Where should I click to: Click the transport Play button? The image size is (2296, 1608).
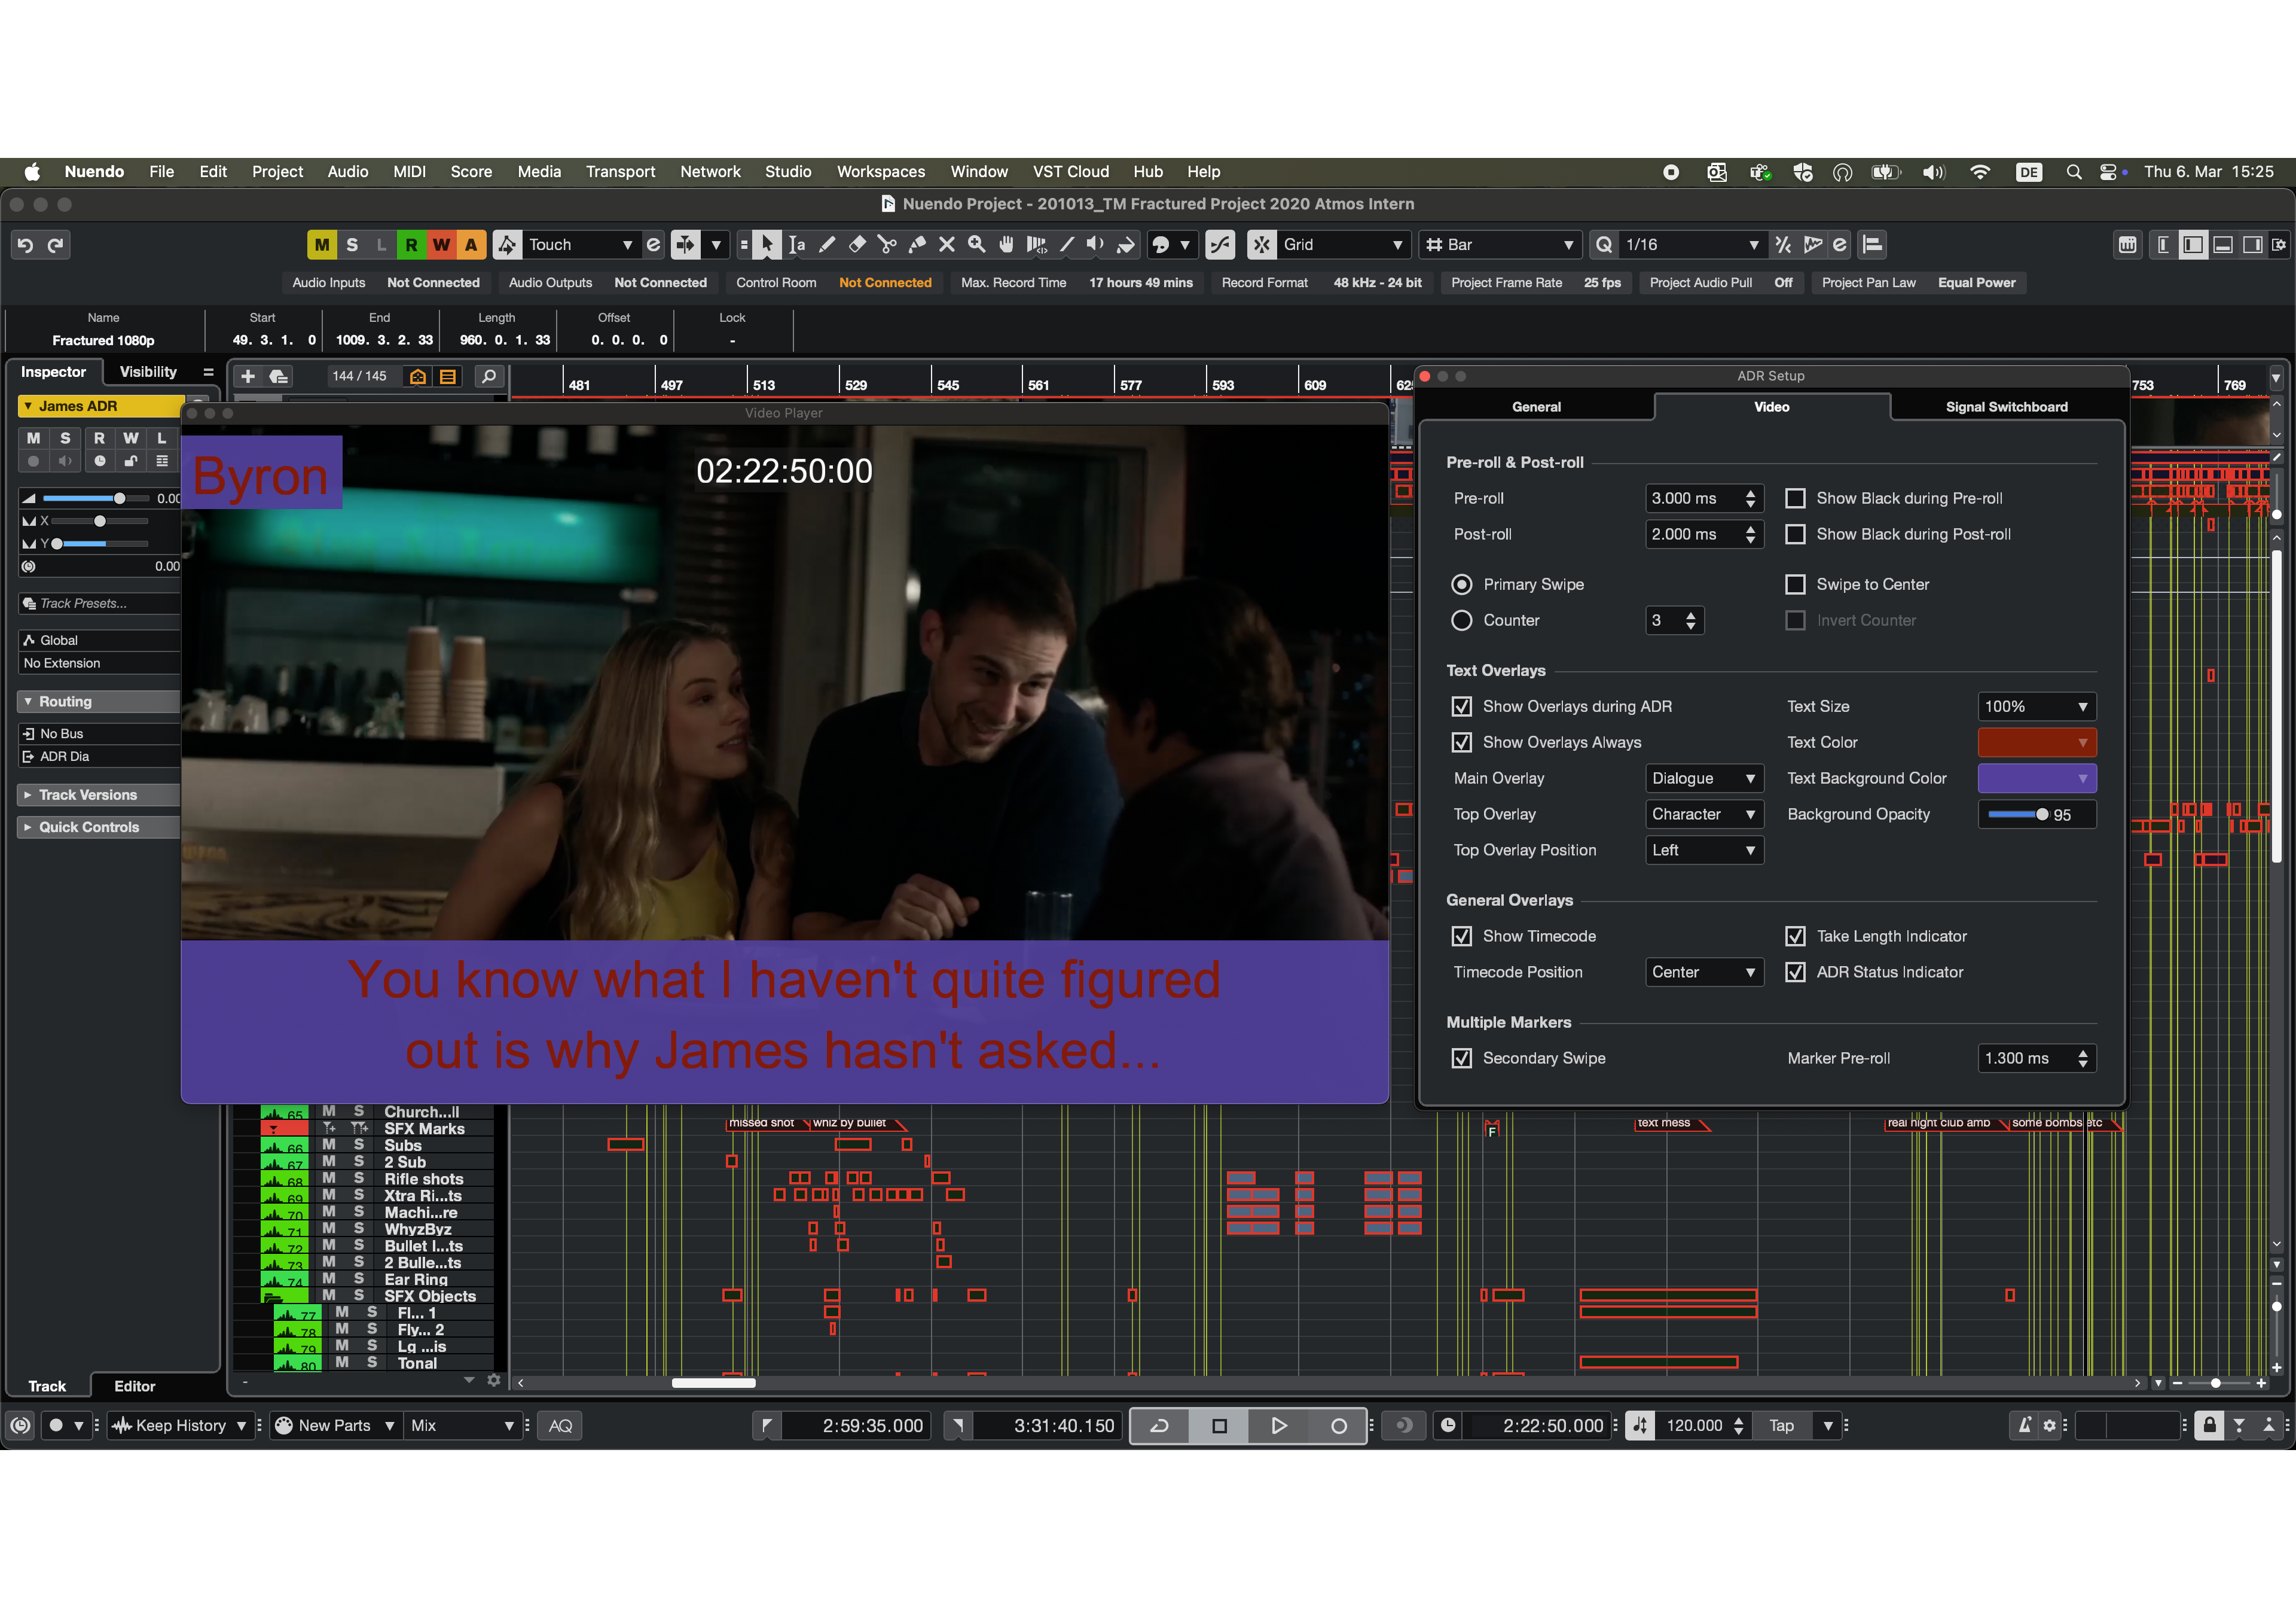pyautogui.click(x=1278, y=1426)
